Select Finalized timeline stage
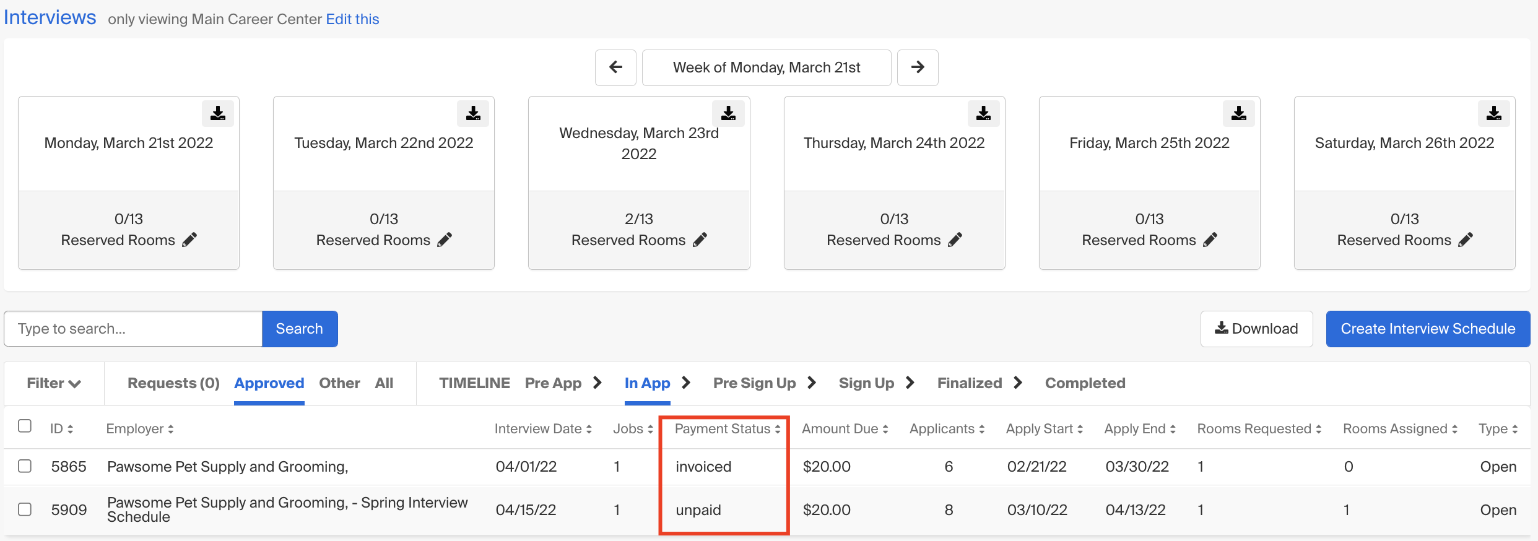 pyautogui.click(x=970, y=383)
